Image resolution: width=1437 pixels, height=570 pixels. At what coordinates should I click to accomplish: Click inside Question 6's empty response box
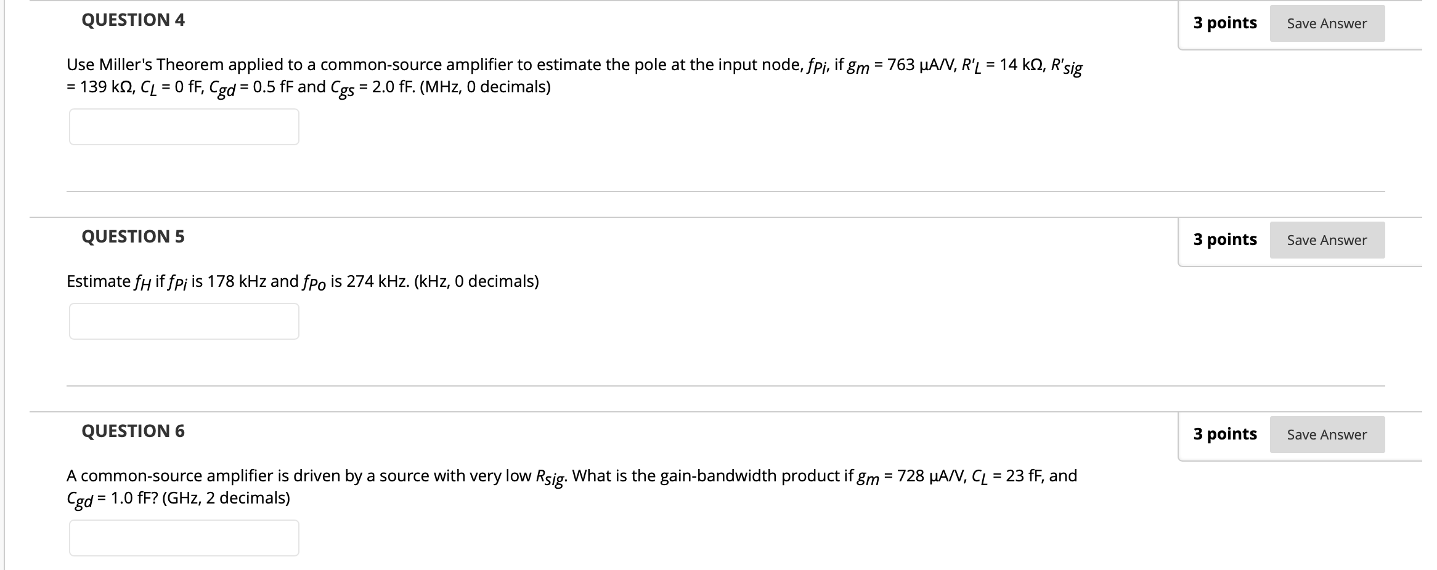[x=183, y=538]
